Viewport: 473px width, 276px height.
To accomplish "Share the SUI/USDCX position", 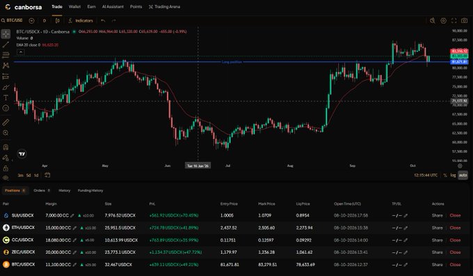I will pos(437,215).
